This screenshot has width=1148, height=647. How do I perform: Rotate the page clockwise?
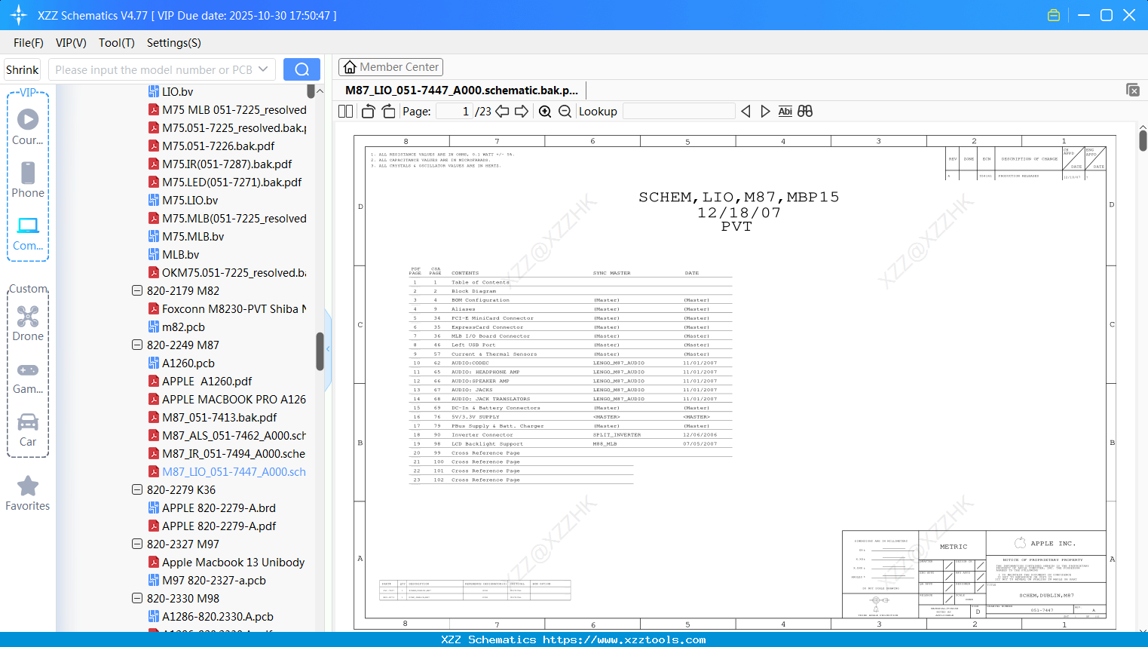tap(389, 112)
